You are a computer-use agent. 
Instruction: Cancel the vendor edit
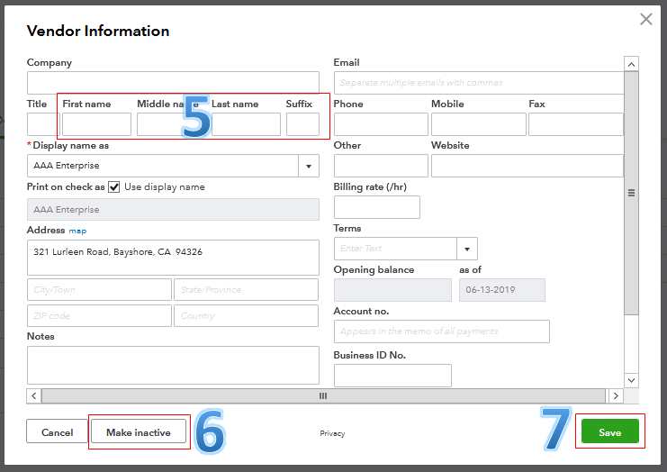[57, 432]
